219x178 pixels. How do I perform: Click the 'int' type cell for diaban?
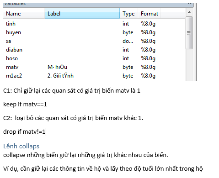pyautogui.click(x=126, y=50)
